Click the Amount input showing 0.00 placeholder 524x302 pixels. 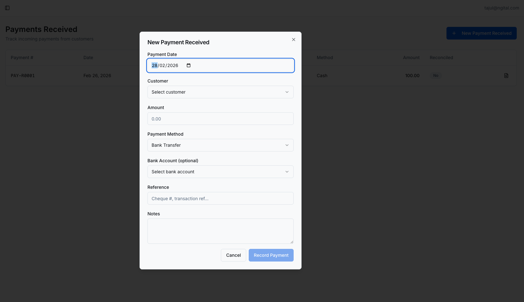coord(220,119)
